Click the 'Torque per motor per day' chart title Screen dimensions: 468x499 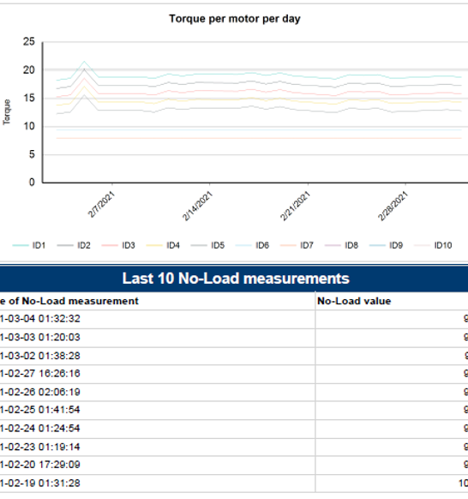pos(235,19)
